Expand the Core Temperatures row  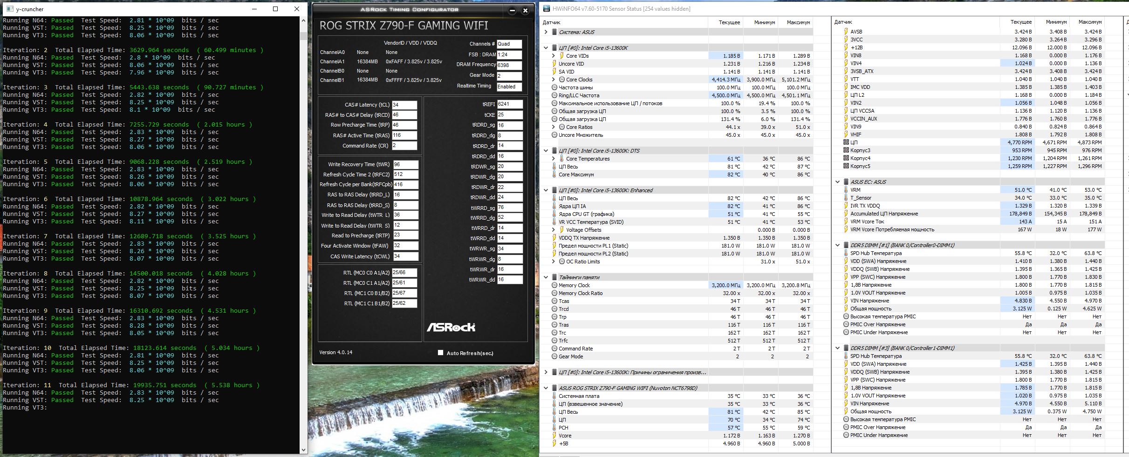coord(554,159)
